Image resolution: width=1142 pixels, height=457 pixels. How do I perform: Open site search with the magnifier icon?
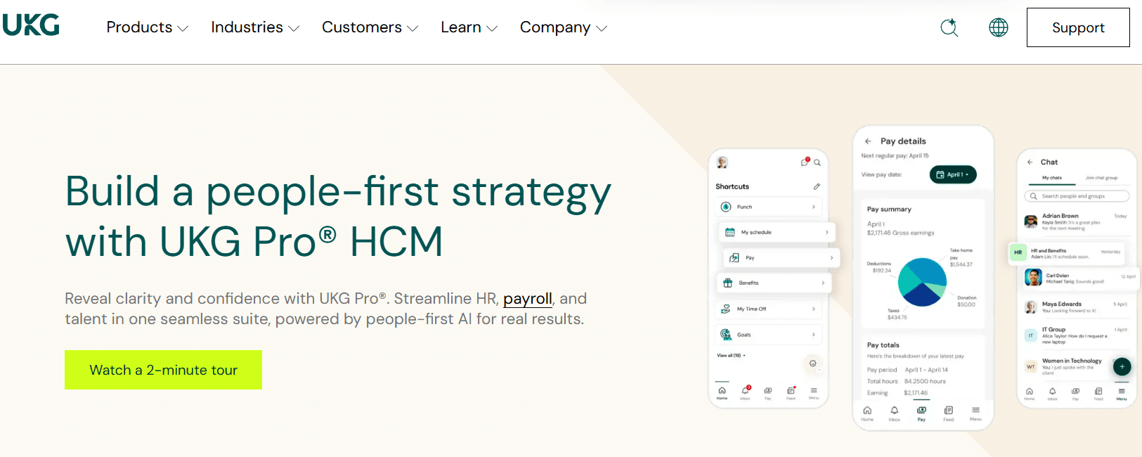tap(949, 27)
